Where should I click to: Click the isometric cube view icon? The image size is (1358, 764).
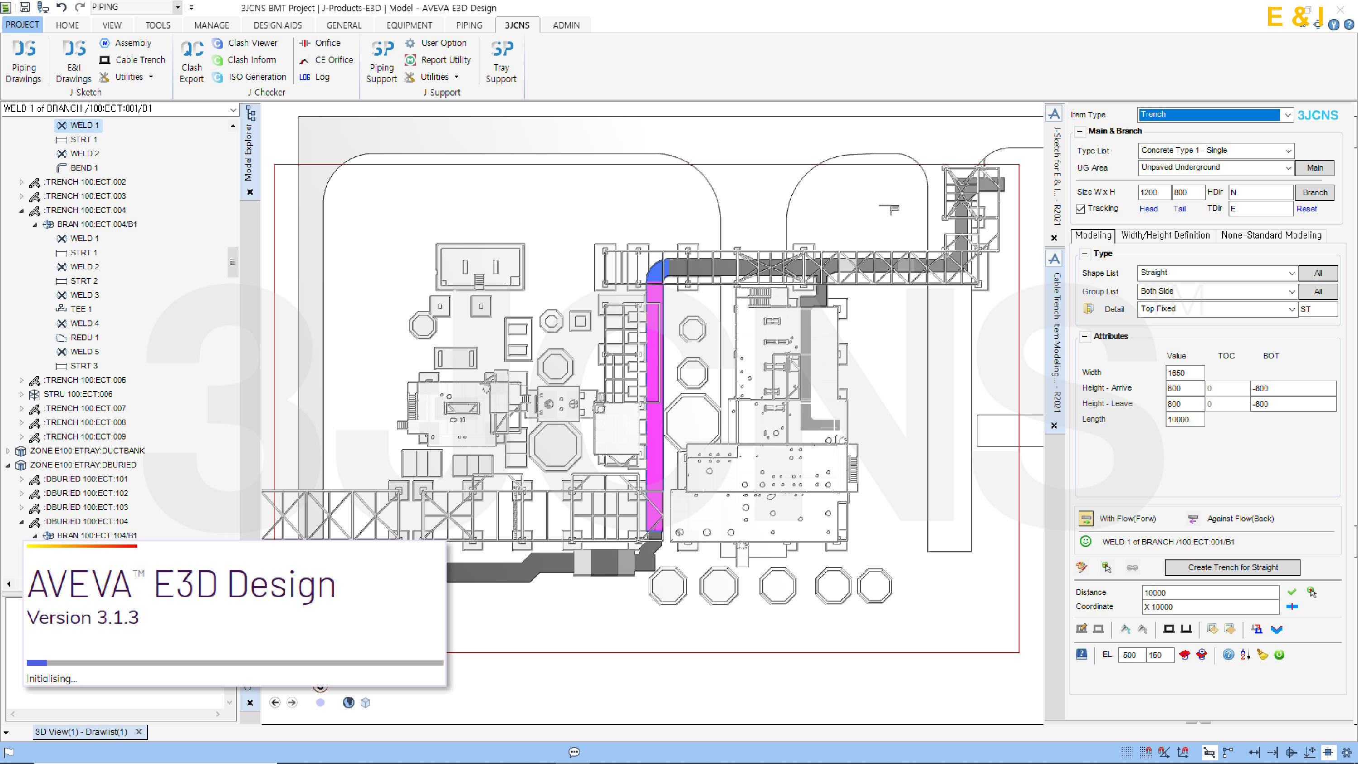coord(365,702)
